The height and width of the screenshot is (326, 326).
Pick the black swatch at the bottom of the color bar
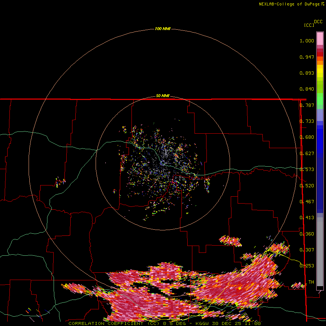point(320,288)
